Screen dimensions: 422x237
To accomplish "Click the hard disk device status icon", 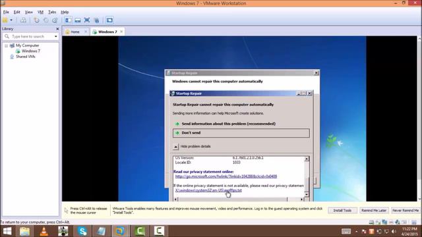I will pyautogui.click(x=371, y=222).
